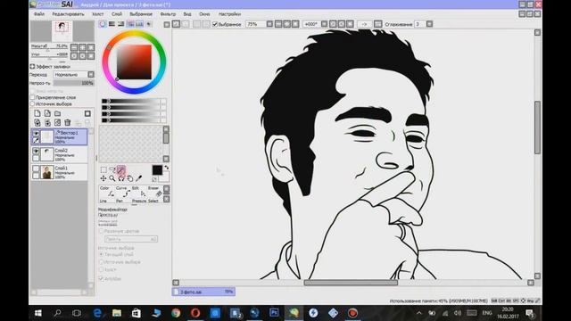Open the Настройки menu
This screenshot has height=321, width=571.
pos(229,14)
